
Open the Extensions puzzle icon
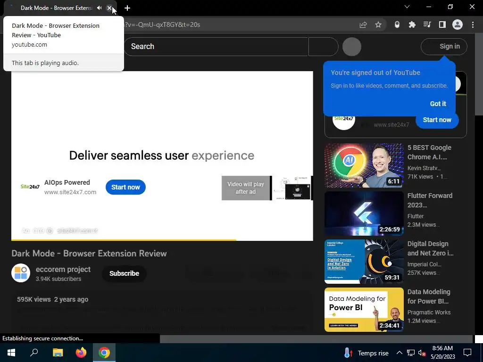(412, 25)
